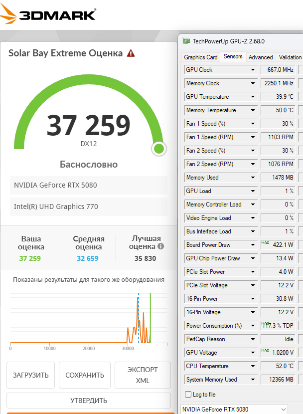Image resolution: width=303 pixels, height=414 pixels.
Task: Click the GPU-Z application icon in title bar
Action: click(186, 41)
